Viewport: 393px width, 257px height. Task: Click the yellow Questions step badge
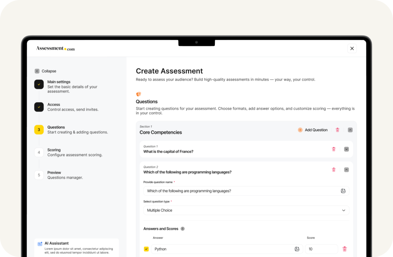[x=39, y=130]
